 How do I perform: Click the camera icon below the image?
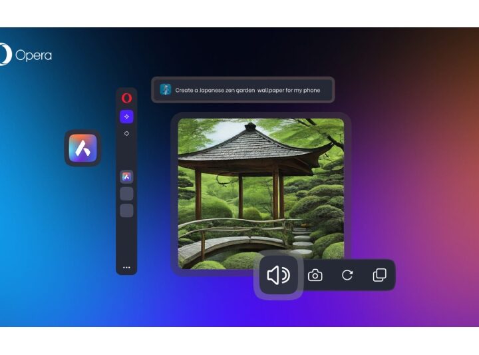(x=315, y=275)
